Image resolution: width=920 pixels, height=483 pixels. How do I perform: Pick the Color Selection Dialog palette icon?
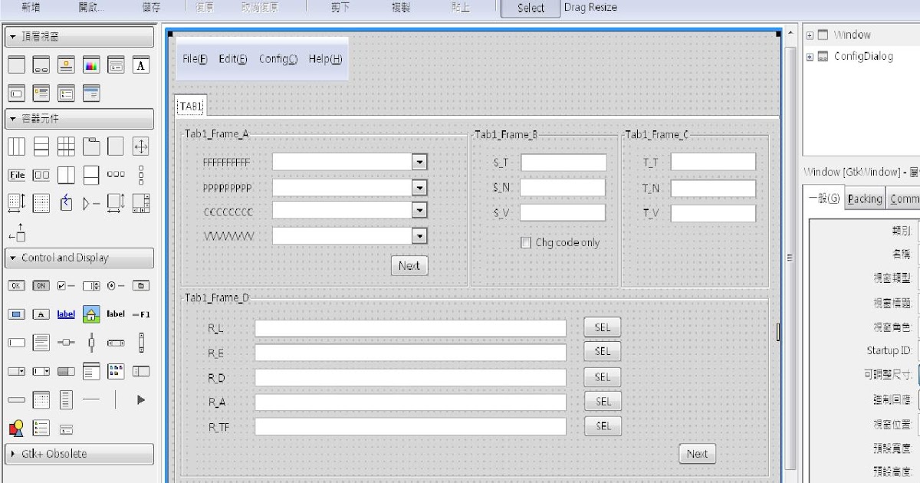click(91, 65)
